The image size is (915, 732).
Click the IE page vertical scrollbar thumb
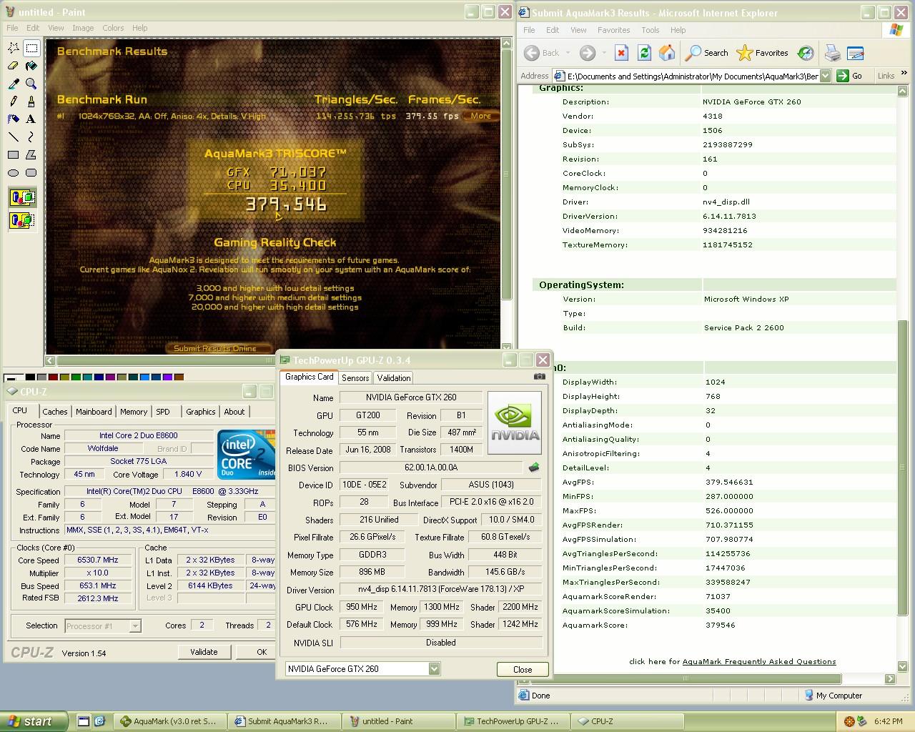point(902,468)
